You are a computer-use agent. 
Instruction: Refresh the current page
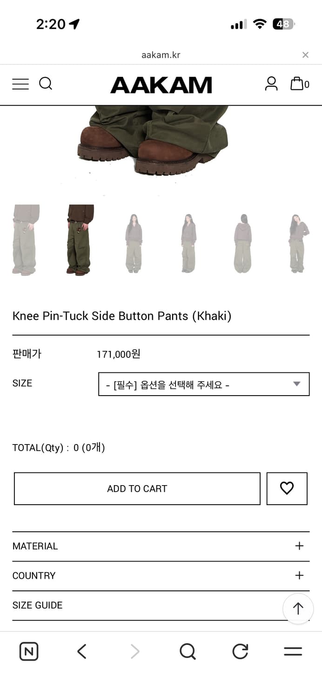click(x=239, y=651)
